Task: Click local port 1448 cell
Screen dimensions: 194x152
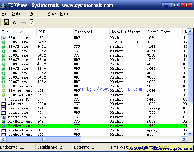Action: click(151, 99)
